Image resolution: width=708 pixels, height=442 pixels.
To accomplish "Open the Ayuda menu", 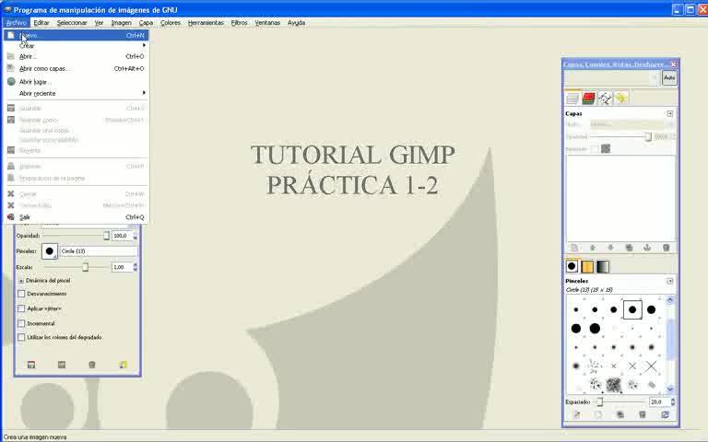I will (296, 22).
